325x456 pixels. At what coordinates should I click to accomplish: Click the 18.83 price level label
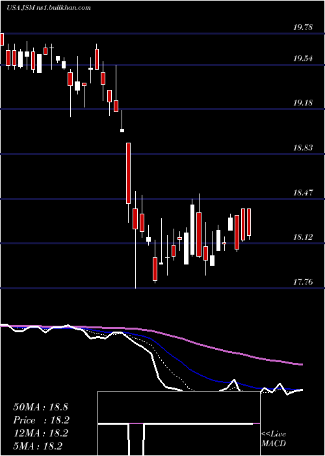tap(304, 148)
